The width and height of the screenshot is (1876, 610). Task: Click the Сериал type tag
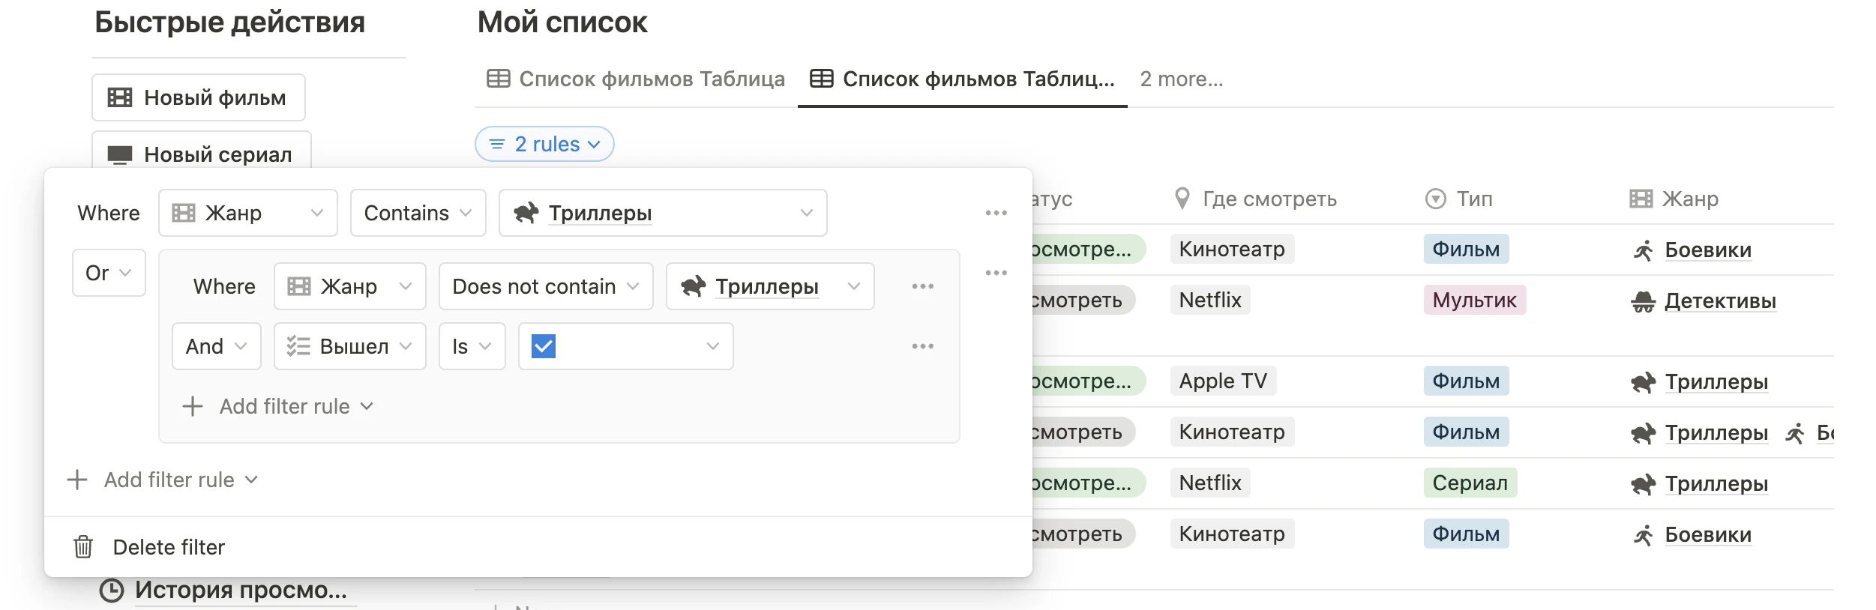click(x=1470, y=483)
